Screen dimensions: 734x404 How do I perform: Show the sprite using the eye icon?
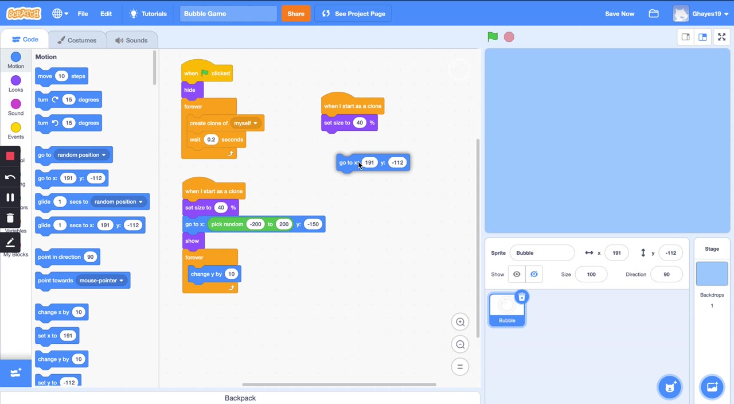(x=517, y=274)
